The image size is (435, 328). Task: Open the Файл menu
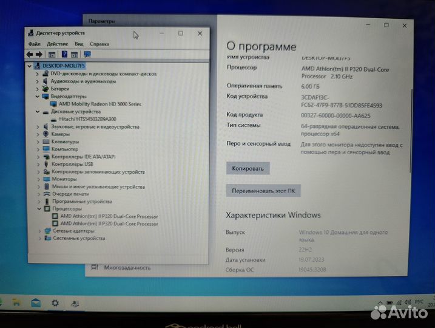pos(35,44)
